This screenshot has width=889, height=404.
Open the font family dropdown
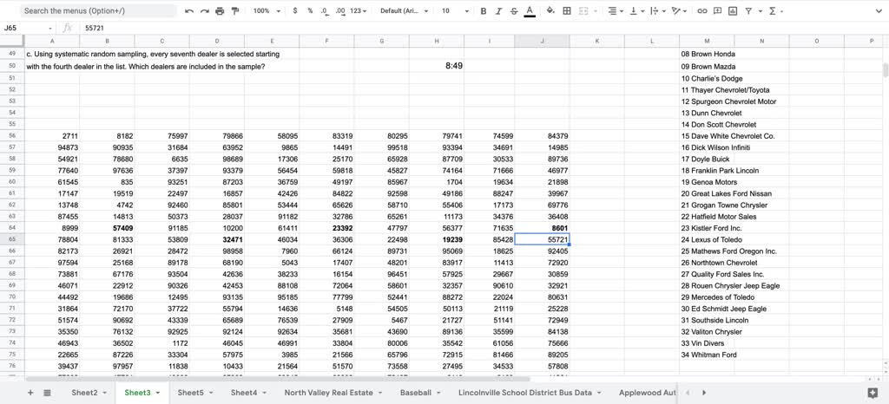click(403, 11)
